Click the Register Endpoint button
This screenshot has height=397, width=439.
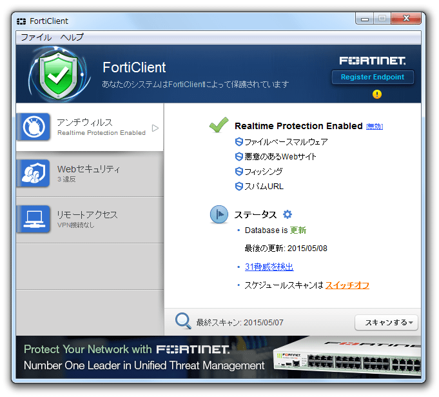point(373,77)
